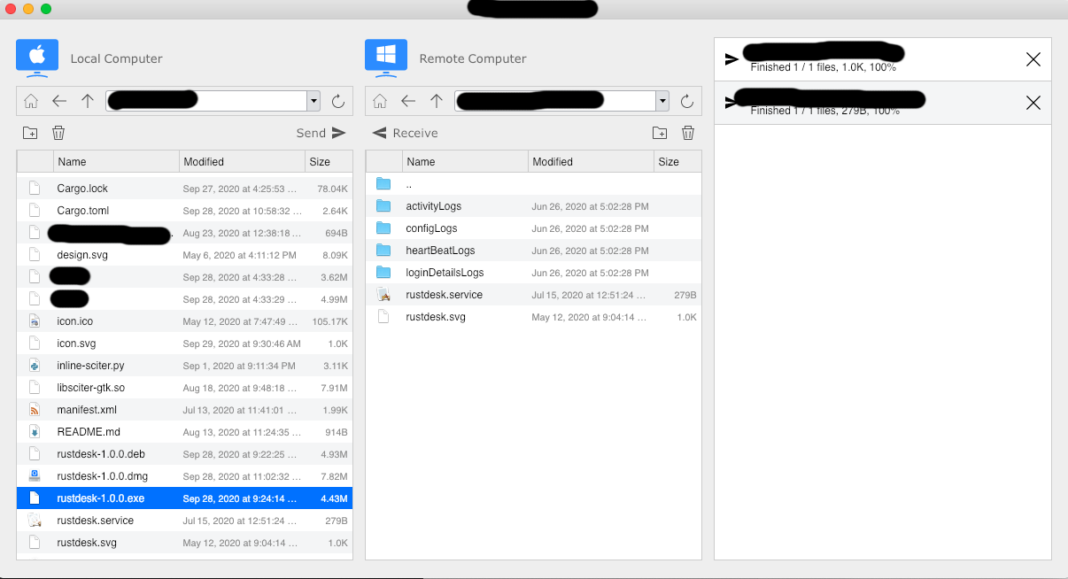1068x579 pixels.
Task: Open the local path history dropdown
Action: click(x=313, y=101)
